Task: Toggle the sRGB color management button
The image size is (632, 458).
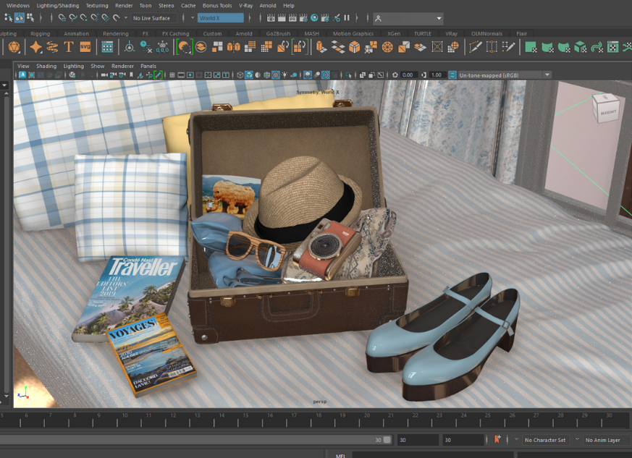Action: (452, 75)
